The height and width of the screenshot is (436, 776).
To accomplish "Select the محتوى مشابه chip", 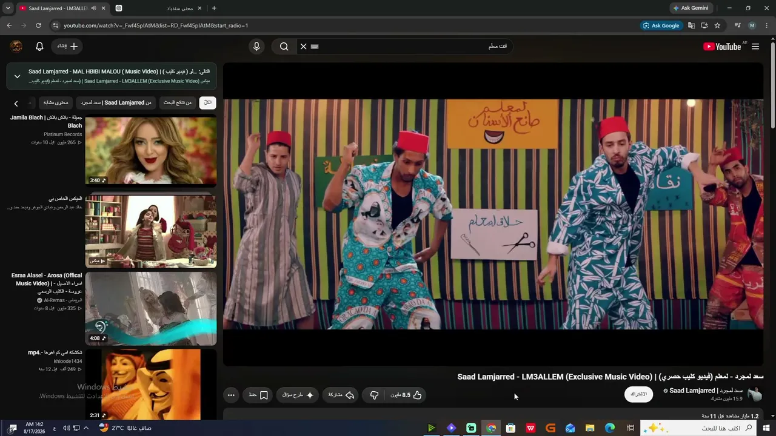I will 56,103.
